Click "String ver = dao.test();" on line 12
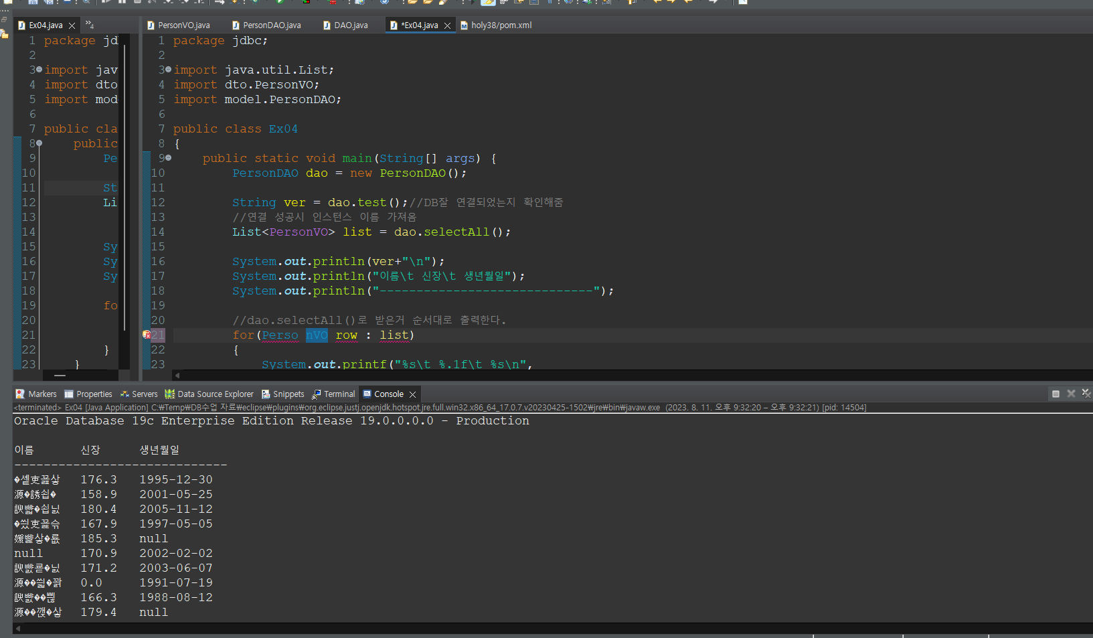This screenshot has height=638, width=1093. [320, 203]
